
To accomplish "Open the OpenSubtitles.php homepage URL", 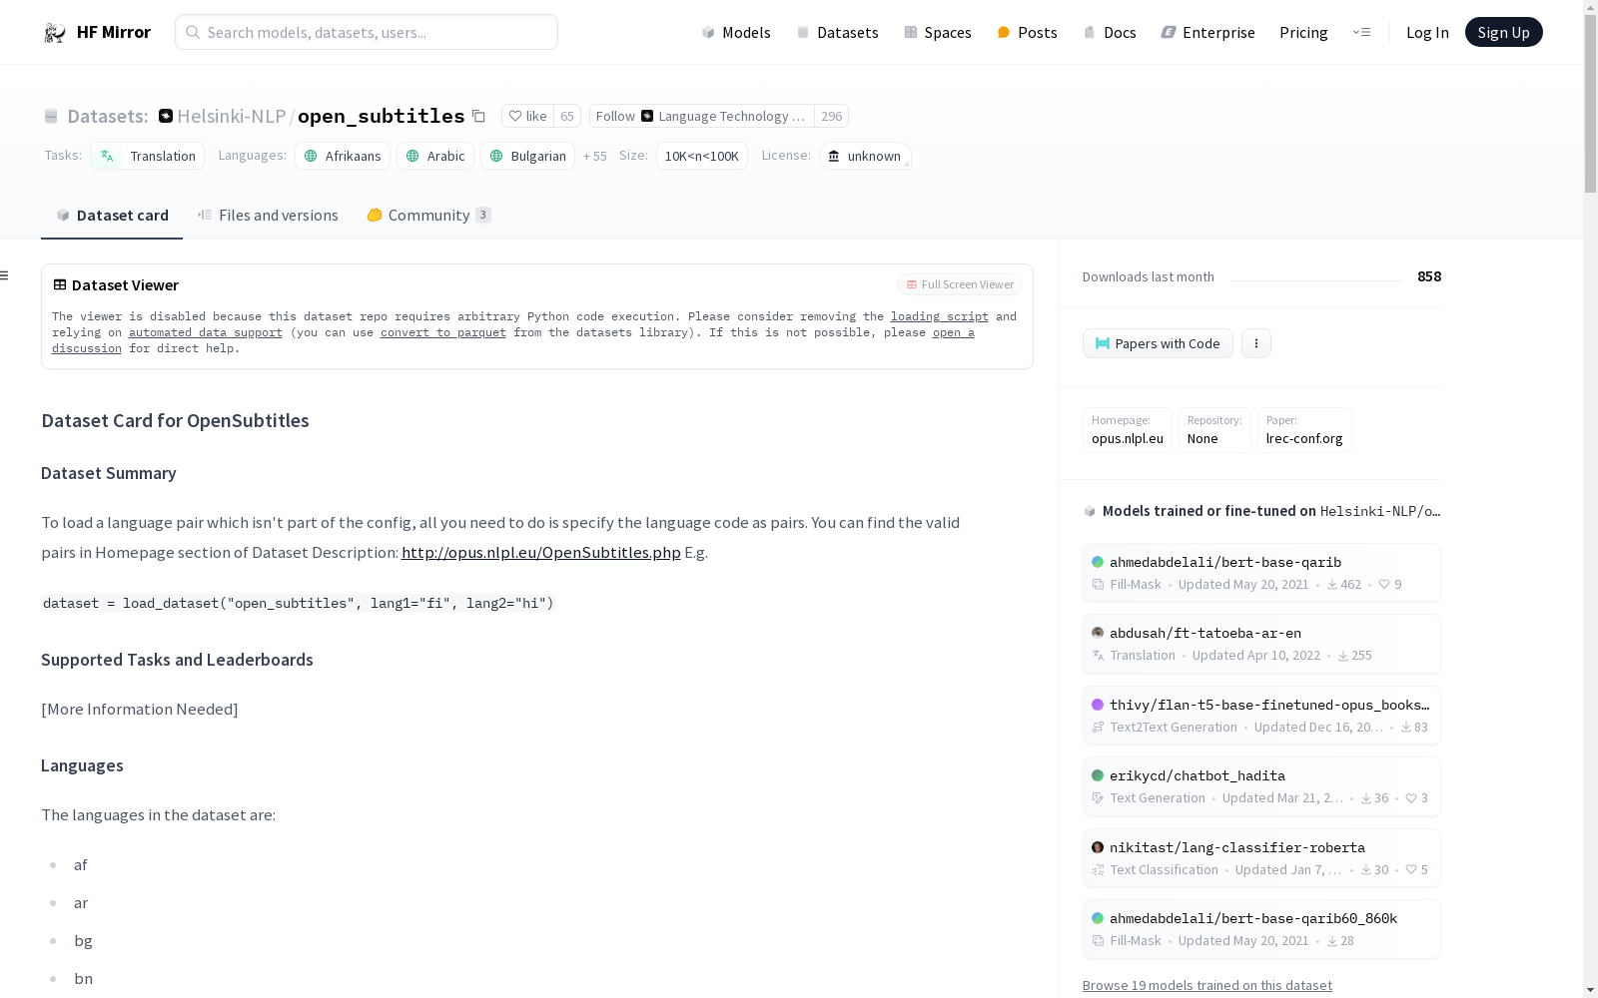I will (x=541, y=552).
